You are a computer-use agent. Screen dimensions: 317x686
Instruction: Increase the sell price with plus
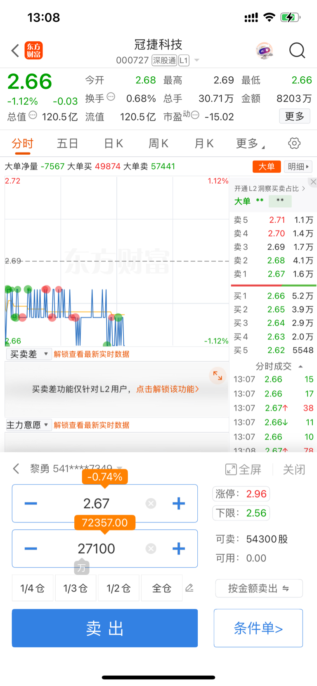pos(179,503)
